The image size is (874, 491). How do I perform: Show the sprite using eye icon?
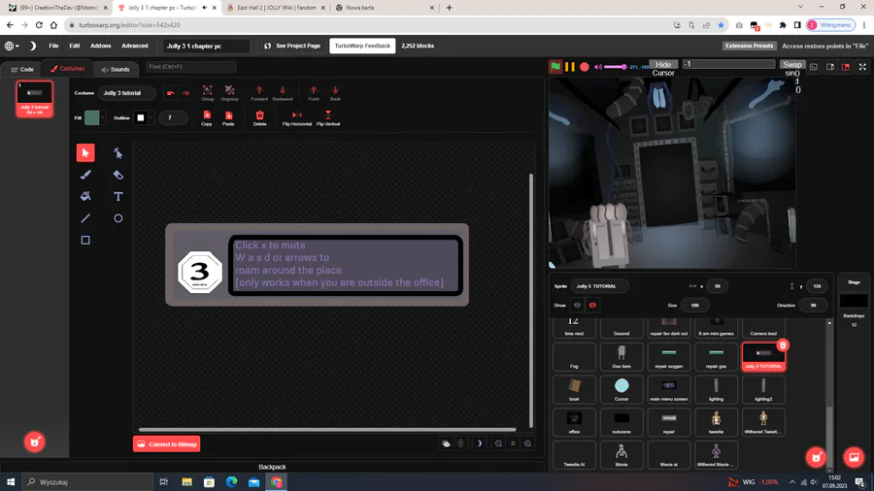click(x=577, y=305)
